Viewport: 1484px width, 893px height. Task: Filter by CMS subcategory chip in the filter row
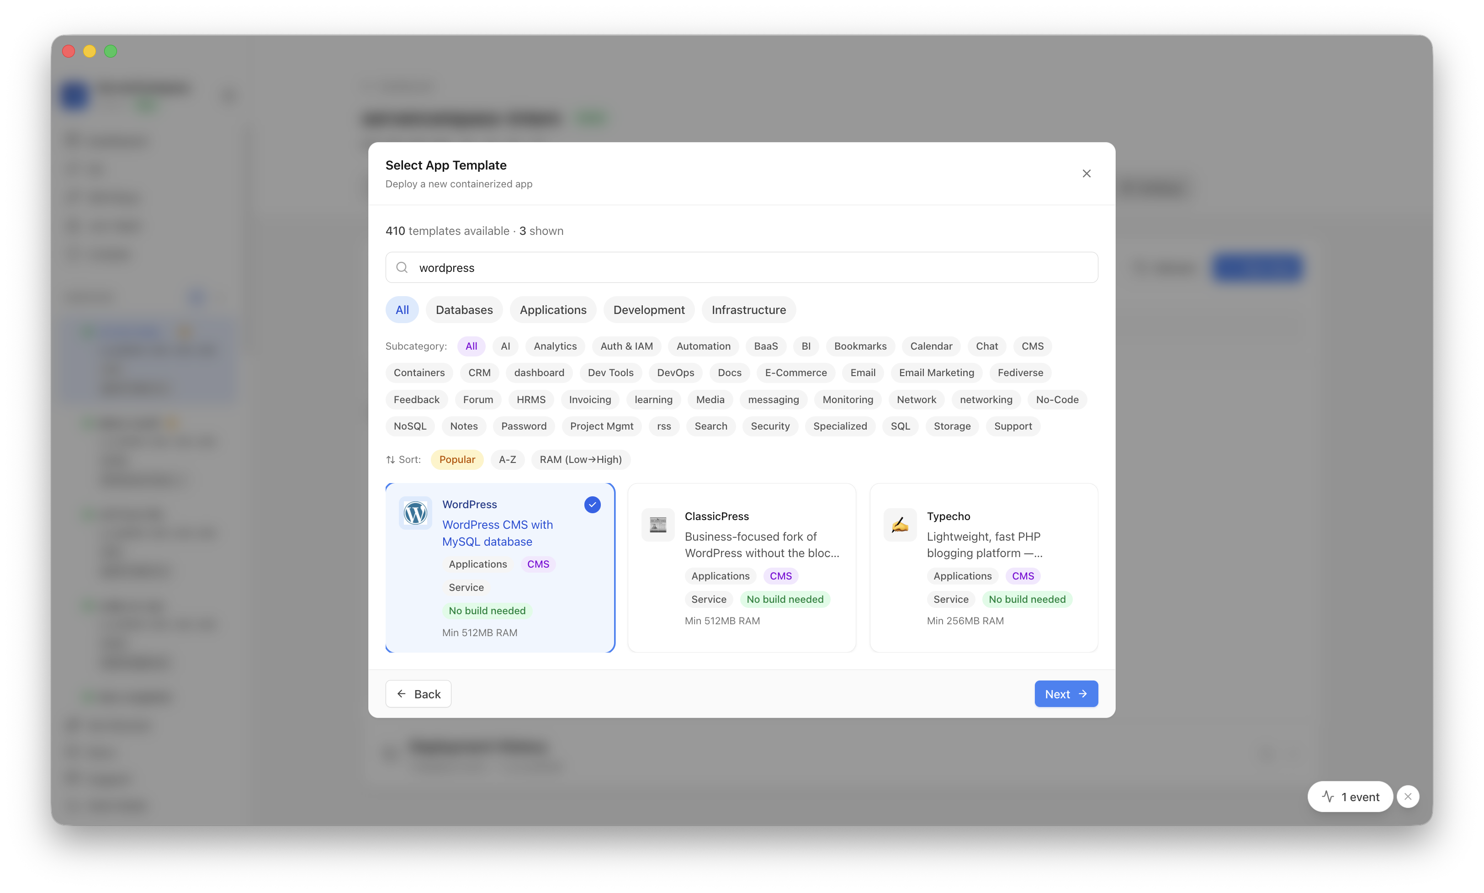[x=1032, y=346]
